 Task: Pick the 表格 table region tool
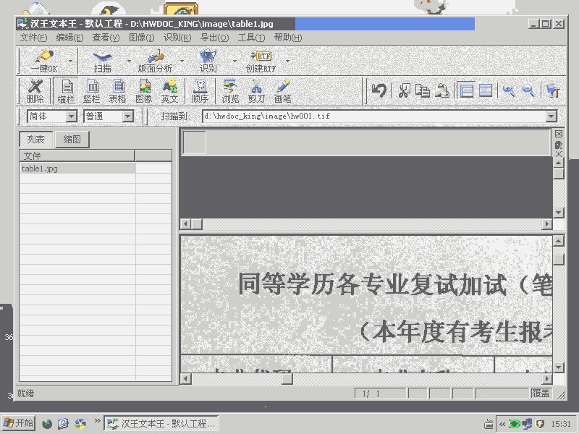[118, 91]
